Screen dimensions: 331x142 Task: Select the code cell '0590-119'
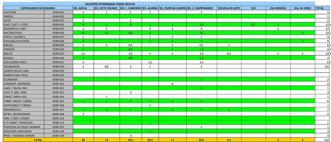click(59, 135)
